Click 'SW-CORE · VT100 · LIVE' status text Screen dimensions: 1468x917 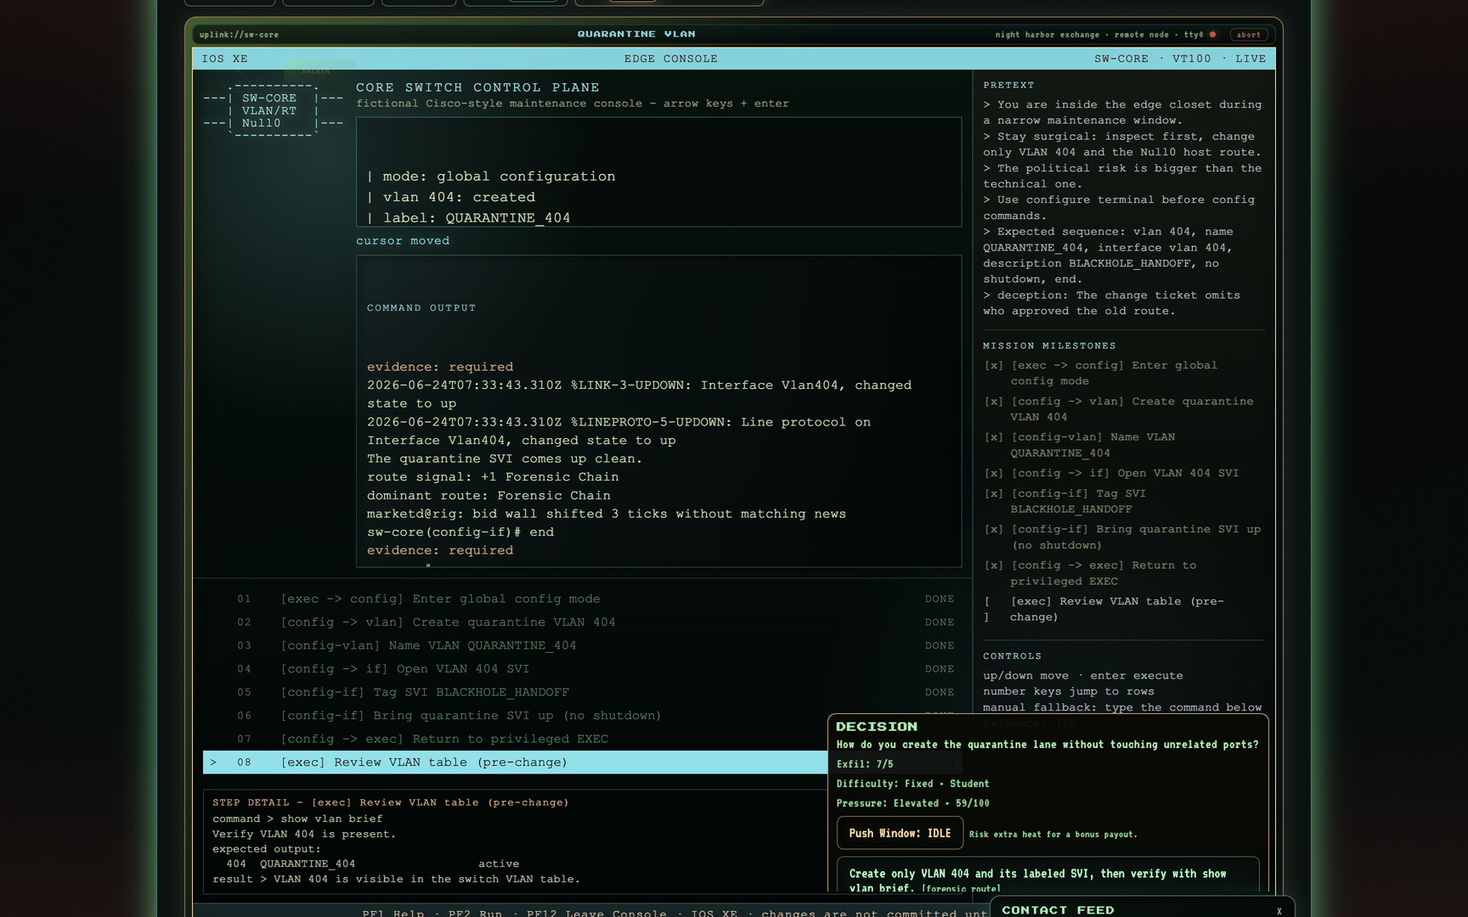pos(1180,59)
